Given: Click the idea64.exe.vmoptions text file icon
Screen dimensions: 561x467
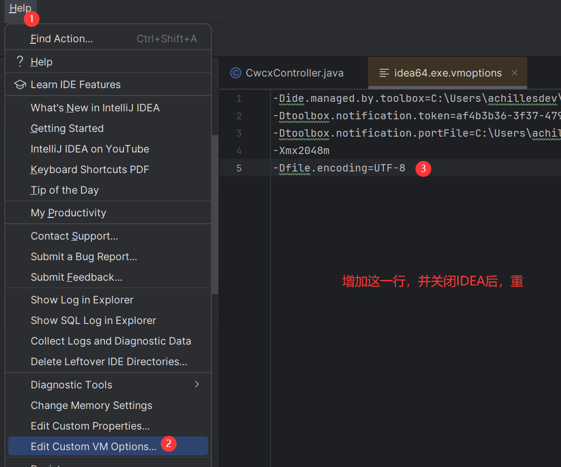Looking at the screenshot, I should coord(384,73).
